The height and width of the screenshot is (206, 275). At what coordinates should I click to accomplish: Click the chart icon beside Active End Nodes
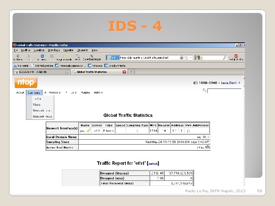pyautogui.click(x=207, y=147)
